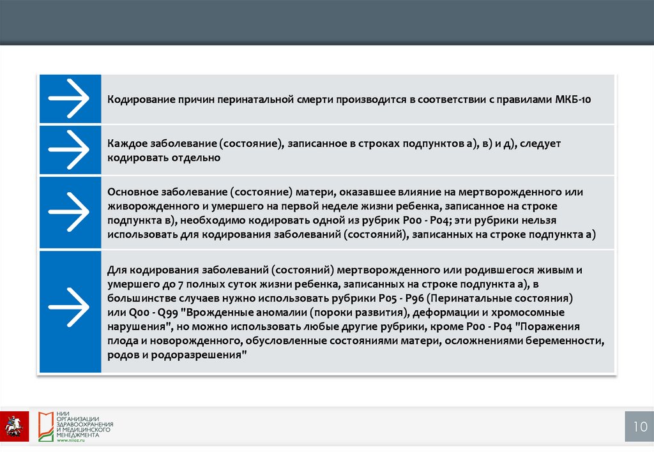Click the orange-green NII organization logo
The height and width of the screenshot is (452, 654).
click(47, 426)
